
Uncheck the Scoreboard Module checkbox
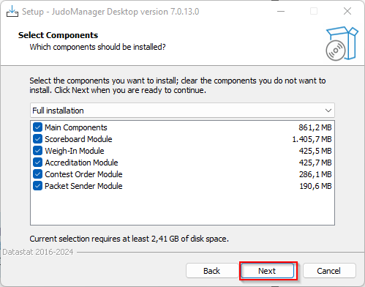click(x=37, y=139)
